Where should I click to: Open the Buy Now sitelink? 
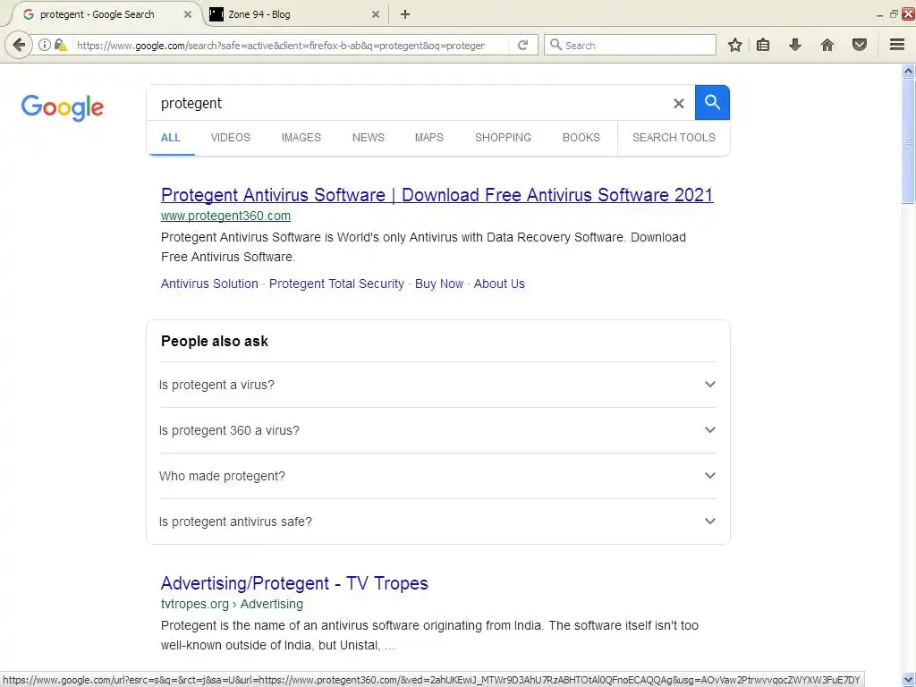pyautogui.click(x=438, y=284)
